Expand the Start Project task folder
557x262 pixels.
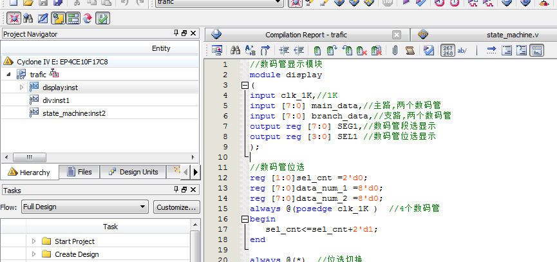33,241
